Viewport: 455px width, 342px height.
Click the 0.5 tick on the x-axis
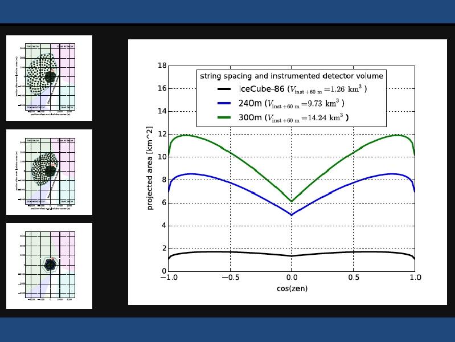pos(354,278)
